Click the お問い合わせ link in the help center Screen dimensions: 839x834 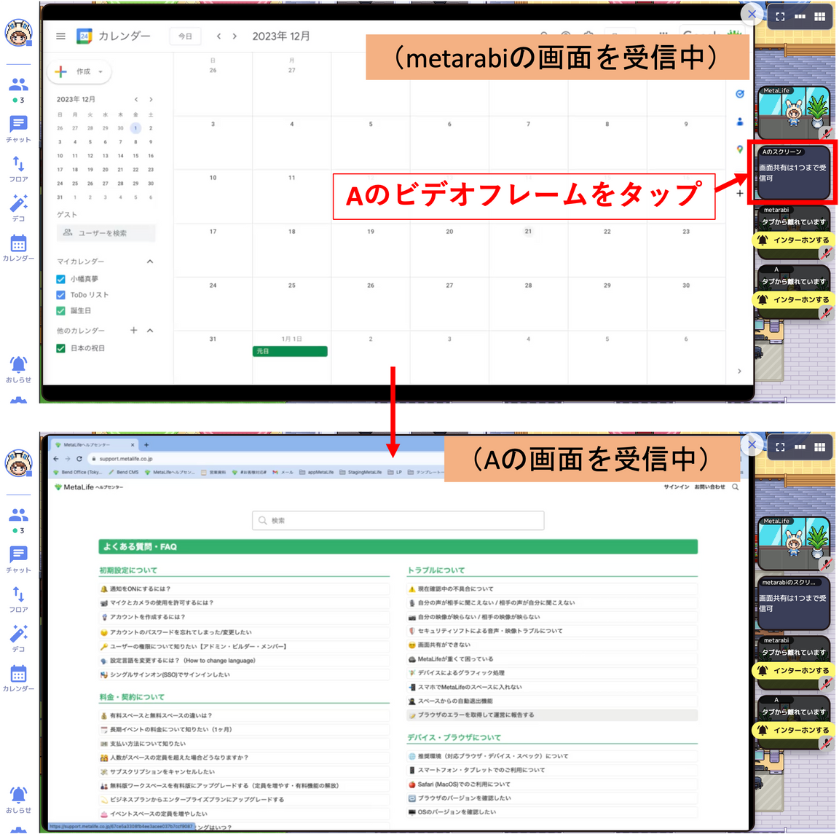[x=709, y=487]
